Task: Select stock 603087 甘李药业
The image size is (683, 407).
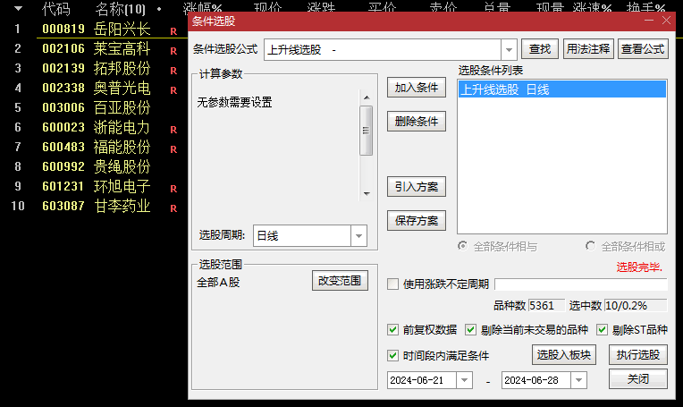Action: click(x=97, y=206)
